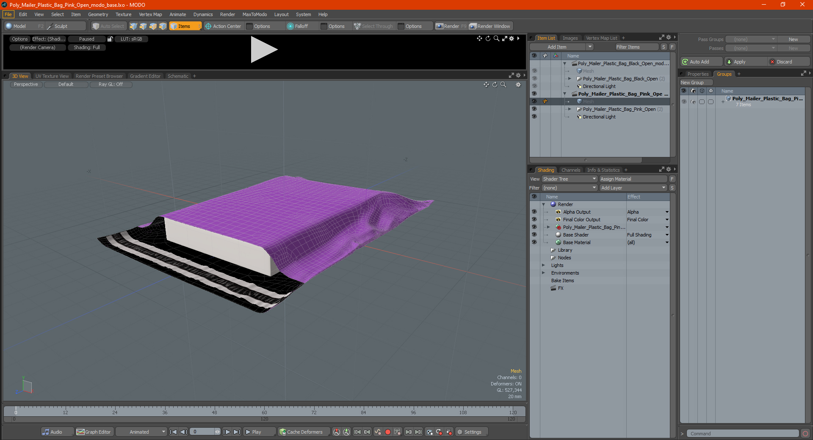The image size is (813, 440).
Task: Switch to the UV Texture View tab
Action: (52, 76)
